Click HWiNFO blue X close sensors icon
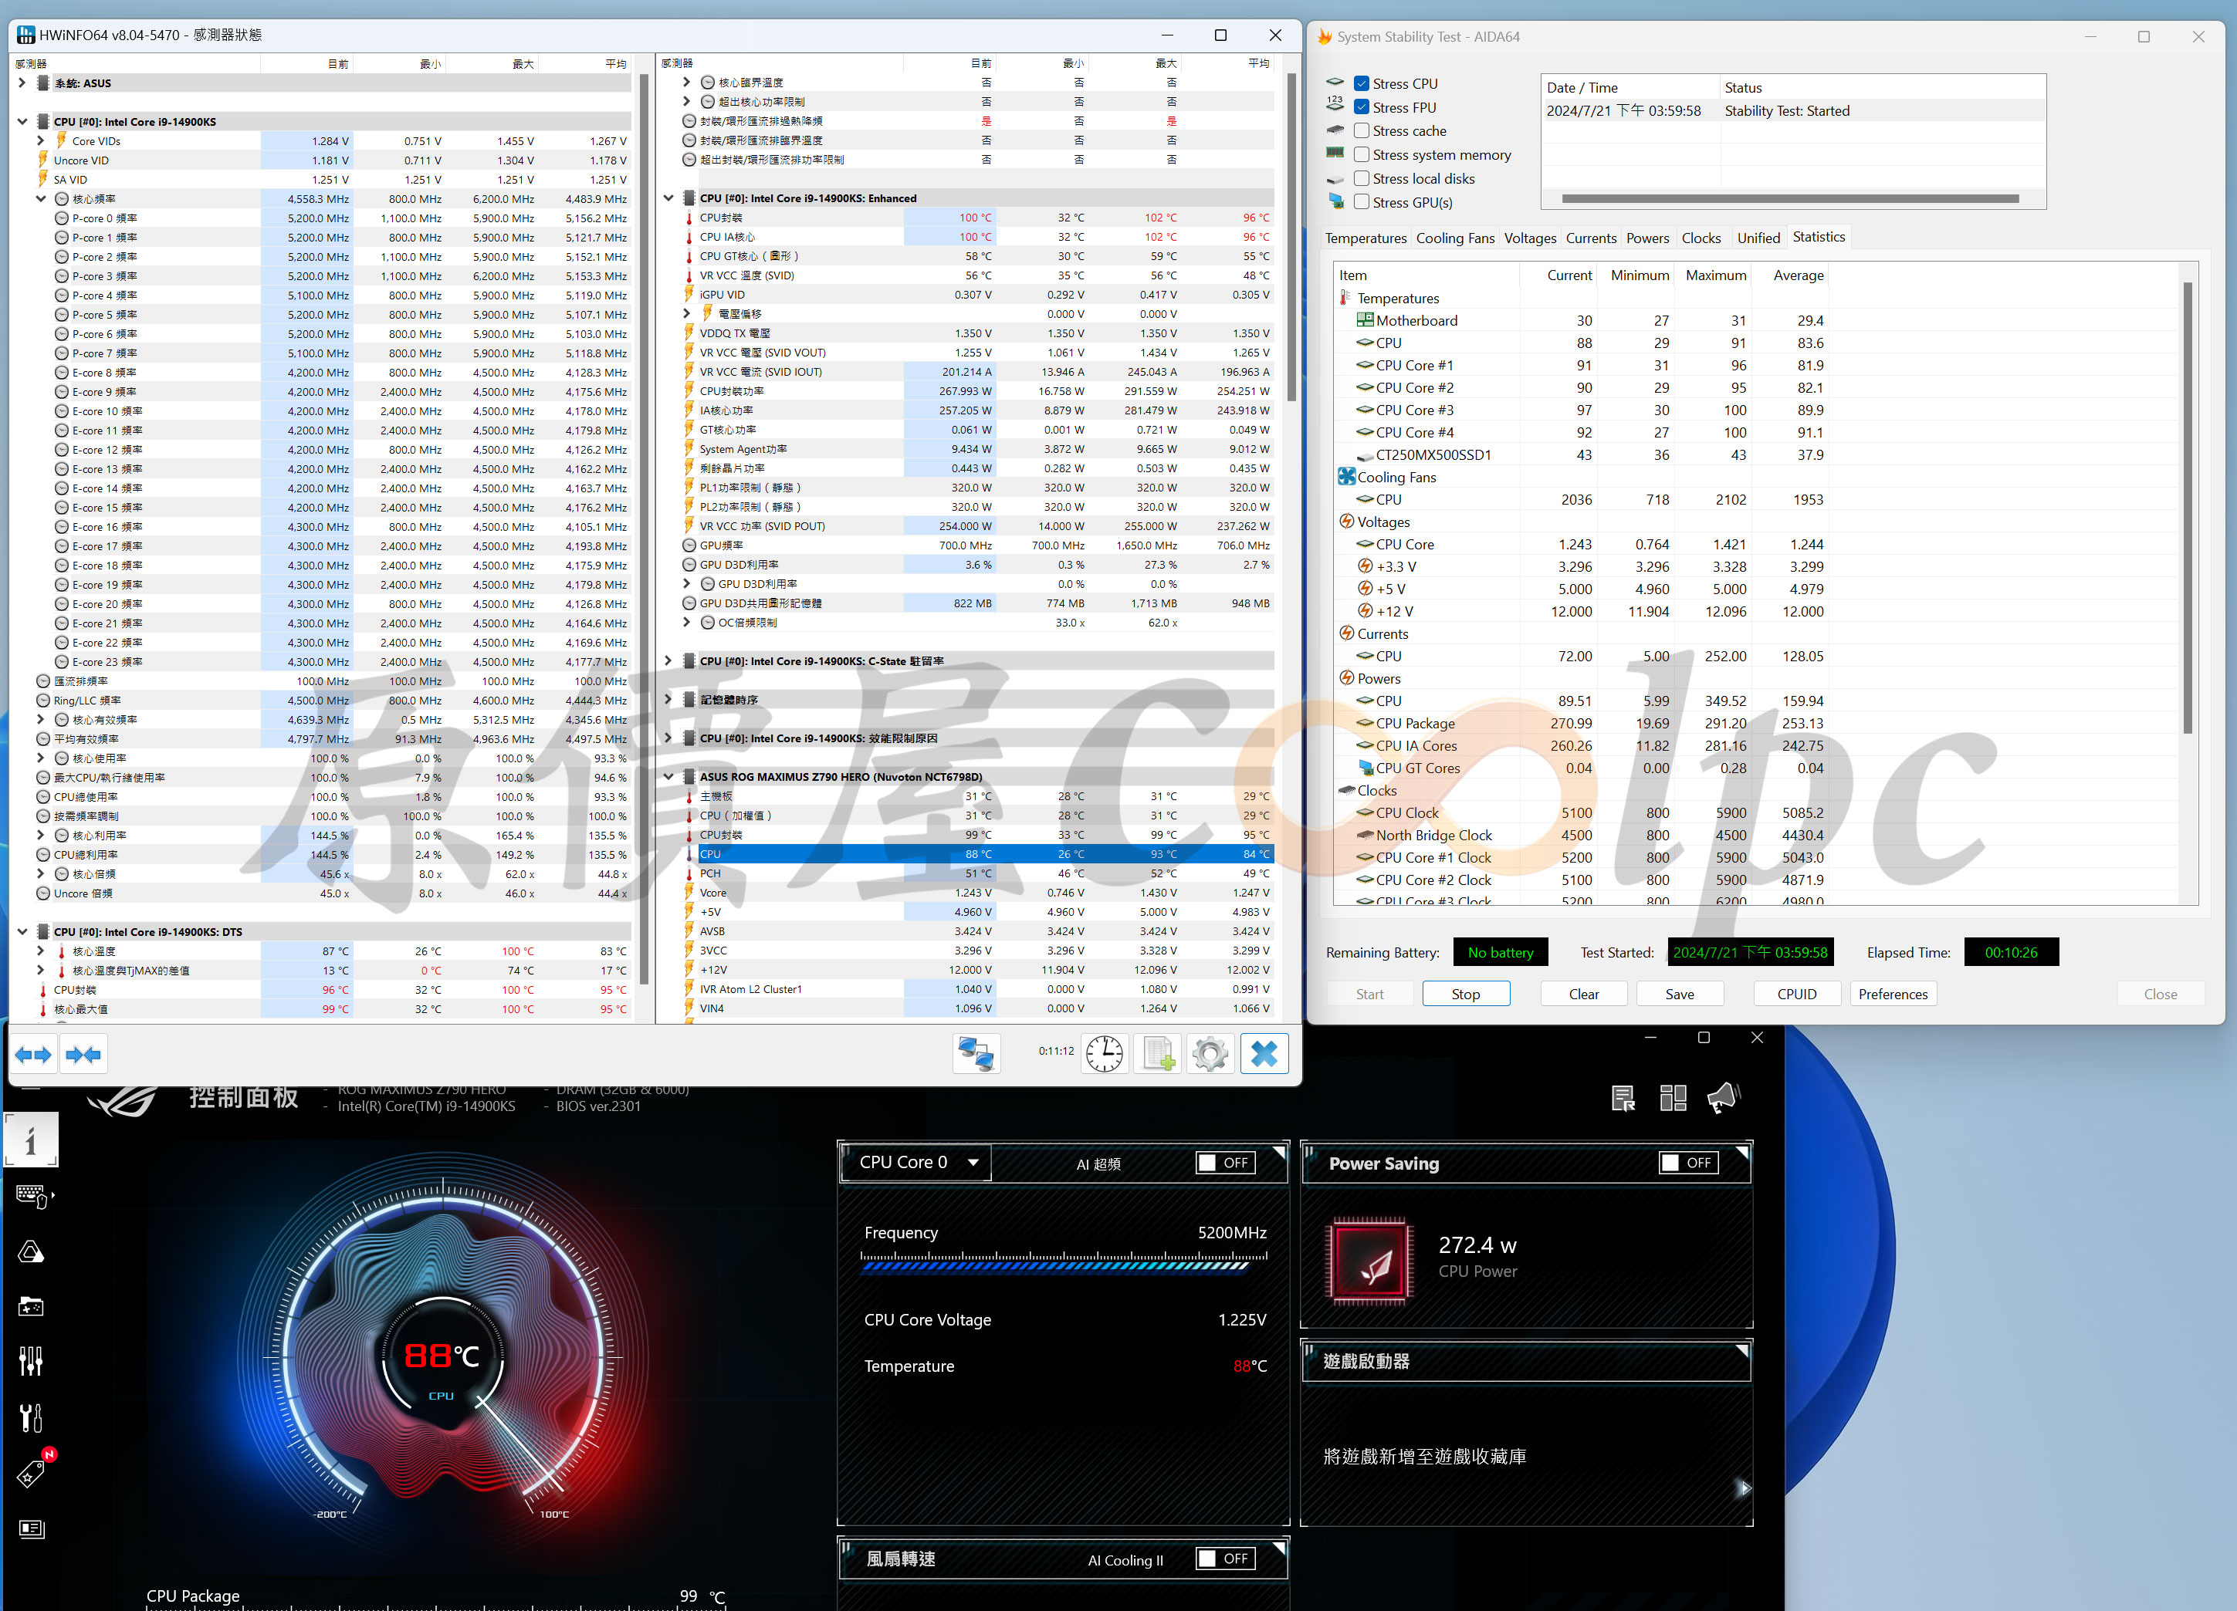Image resolution: width=2237 pixels, height=1611 pixels. click(x=1264, y=1054)
